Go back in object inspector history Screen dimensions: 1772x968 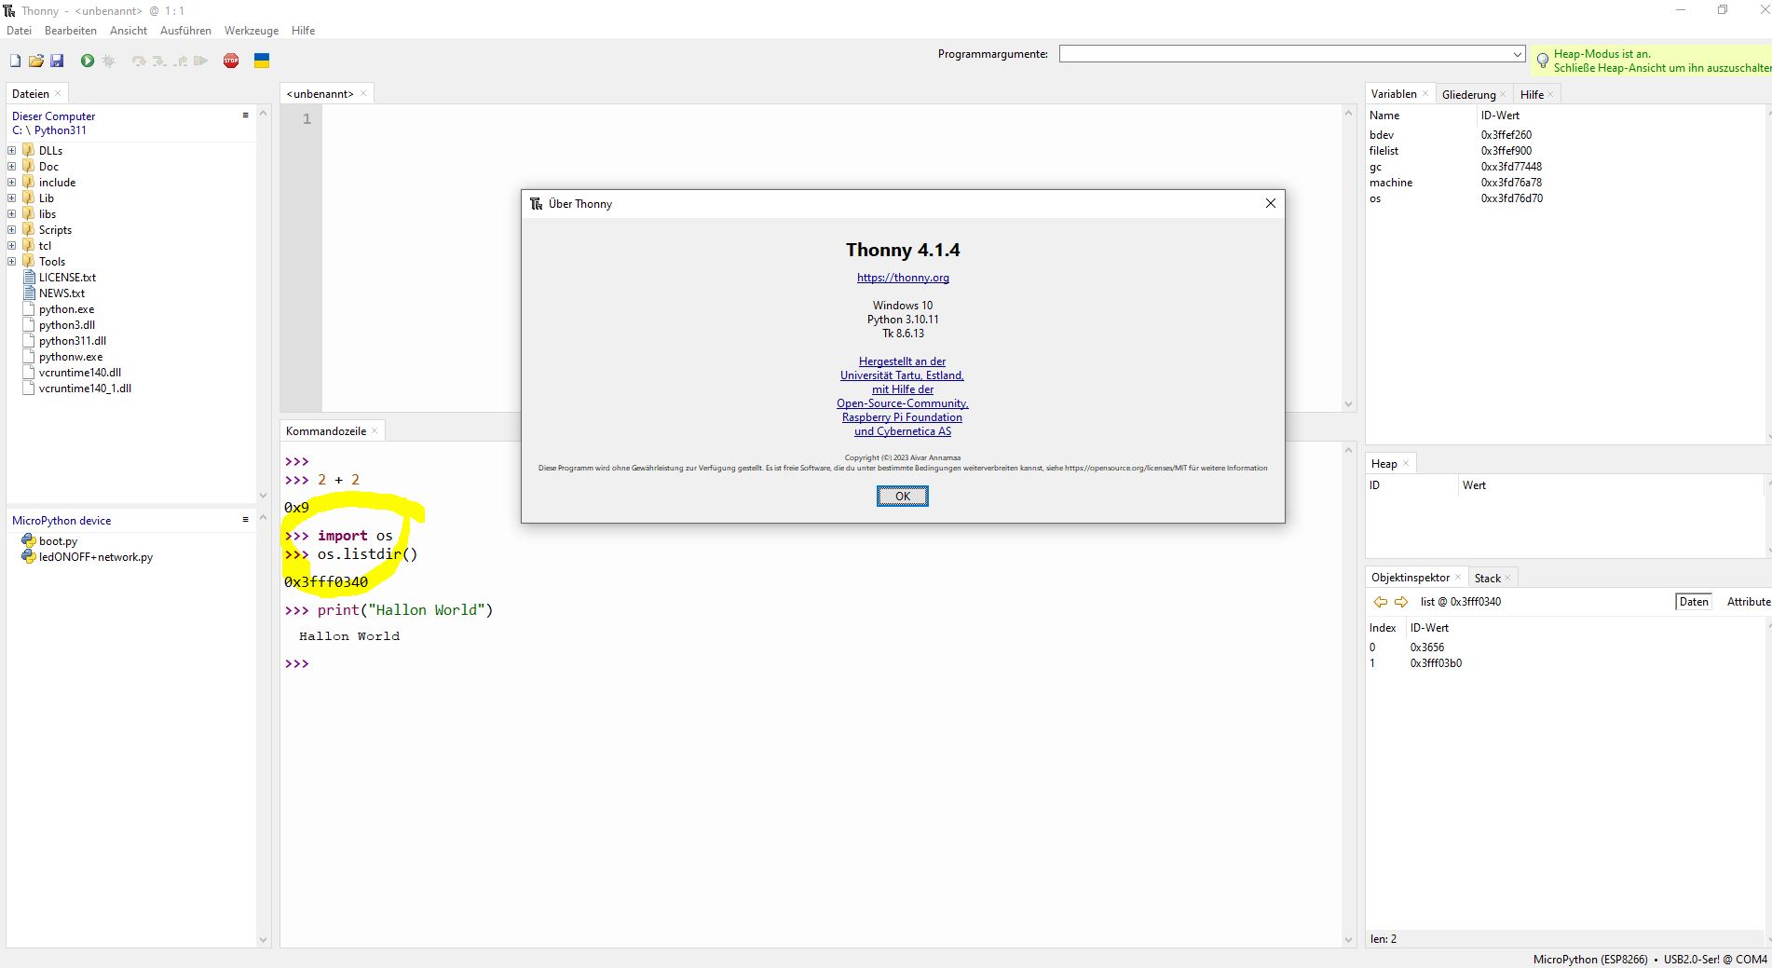1381,602
